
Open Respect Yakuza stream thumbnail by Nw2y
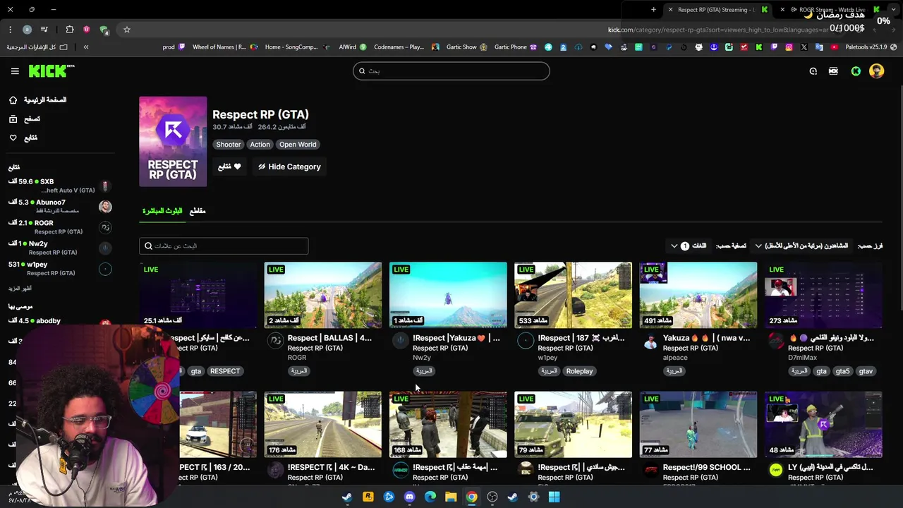pos(448,295)
